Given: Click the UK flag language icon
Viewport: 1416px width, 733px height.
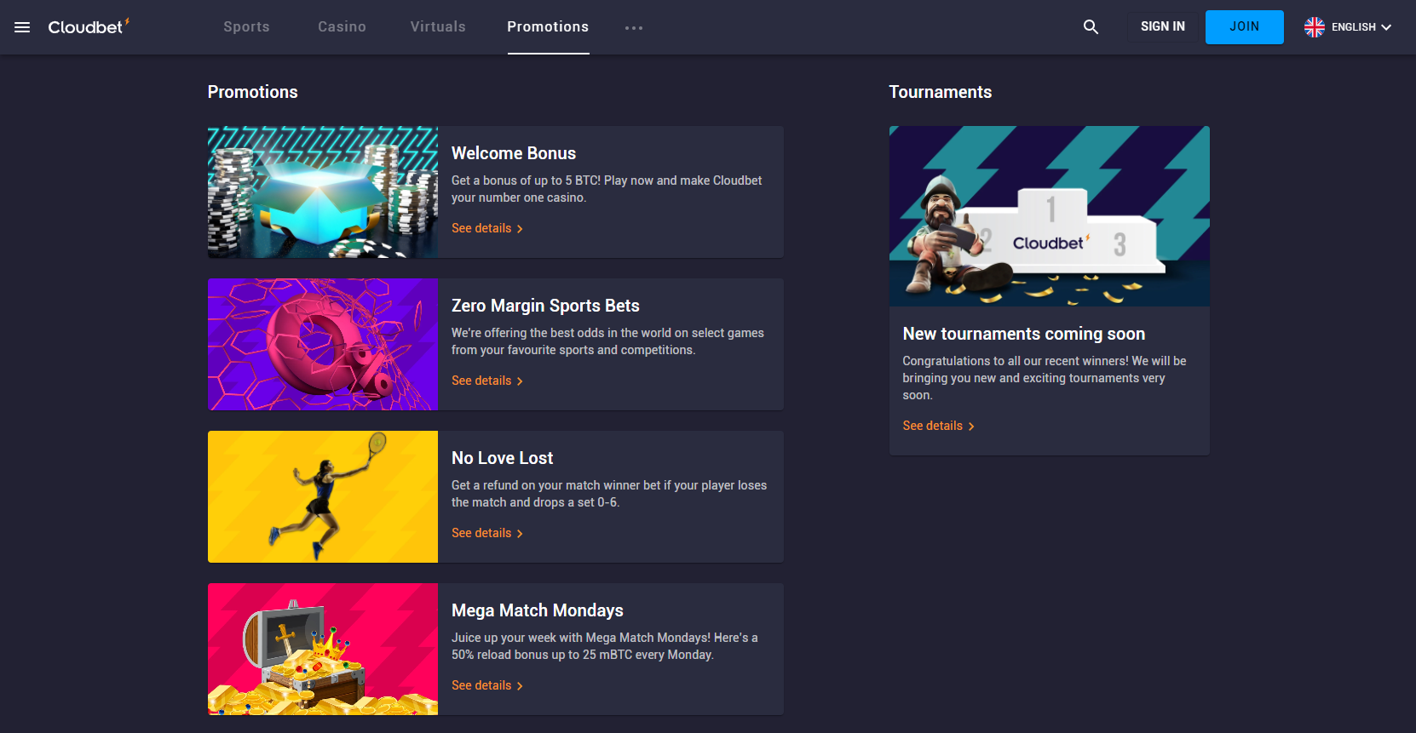Looking at the screenshot, I should coord(1315,27).
